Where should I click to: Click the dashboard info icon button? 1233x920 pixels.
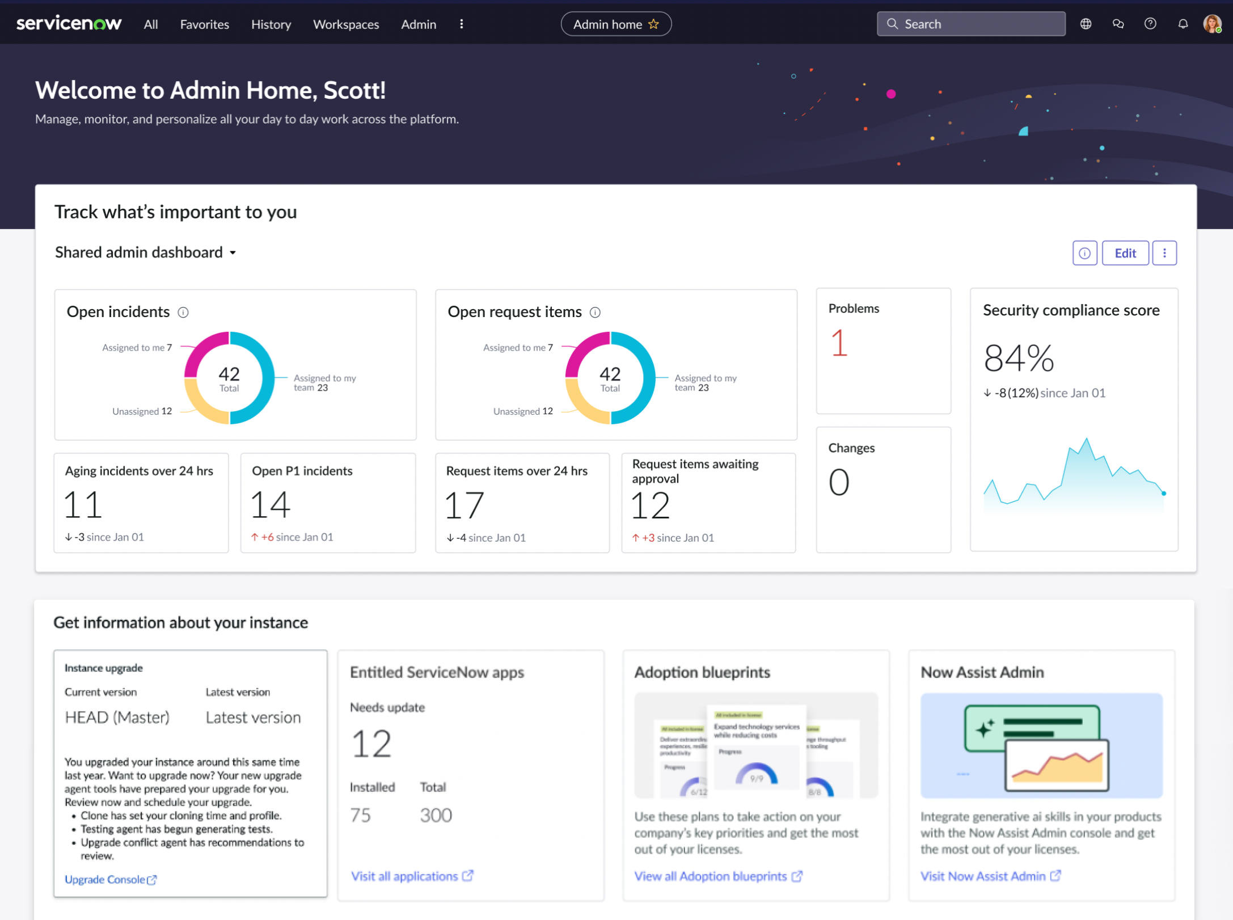tap(1084, 253)
